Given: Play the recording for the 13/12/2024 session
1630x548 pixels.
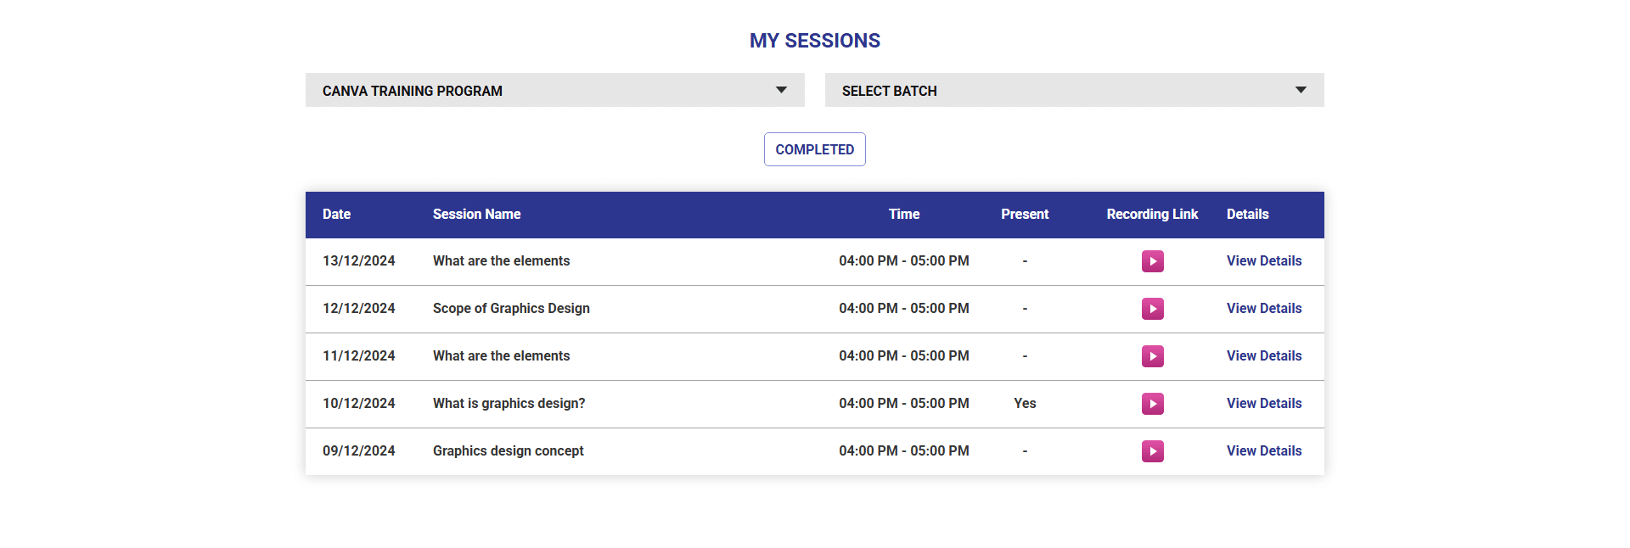Looking at the screenshot, I should [1152, 261].
